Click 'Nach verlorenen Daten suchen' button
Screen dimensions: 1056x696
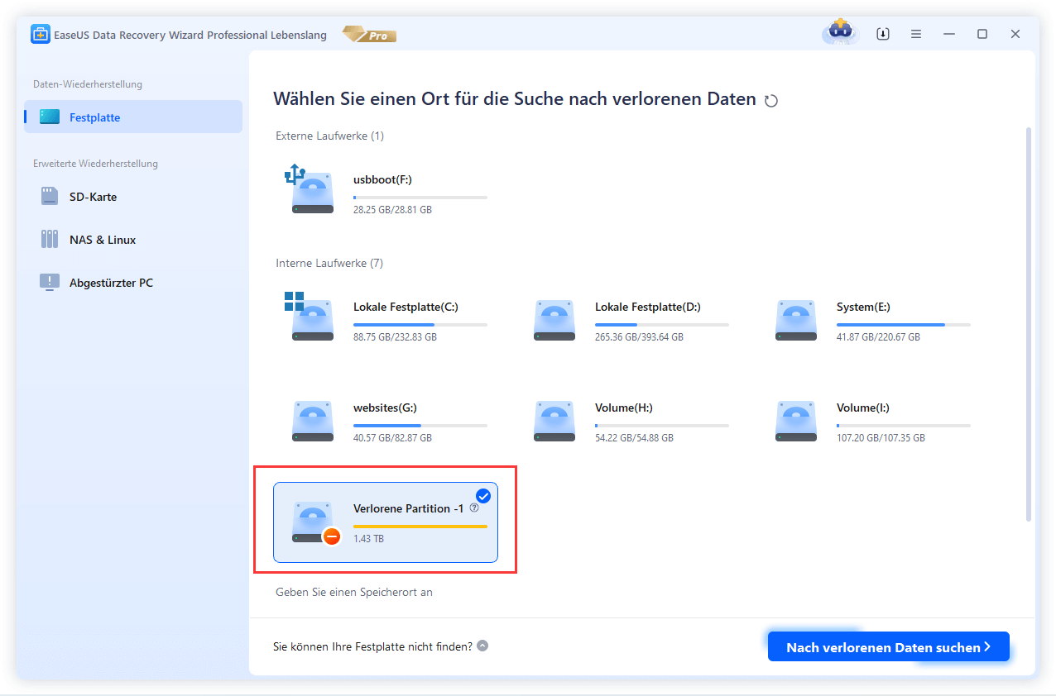click(888, 647)
